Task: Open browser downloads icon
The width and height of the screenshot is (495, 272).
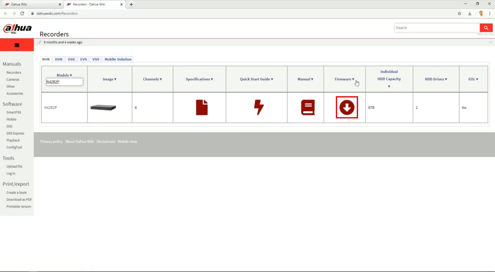Action: (x=470, y=13)
